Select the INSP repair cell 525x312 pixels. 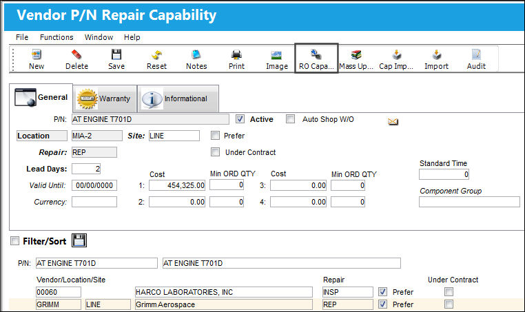pyautogui.click(x=347, y=292)
